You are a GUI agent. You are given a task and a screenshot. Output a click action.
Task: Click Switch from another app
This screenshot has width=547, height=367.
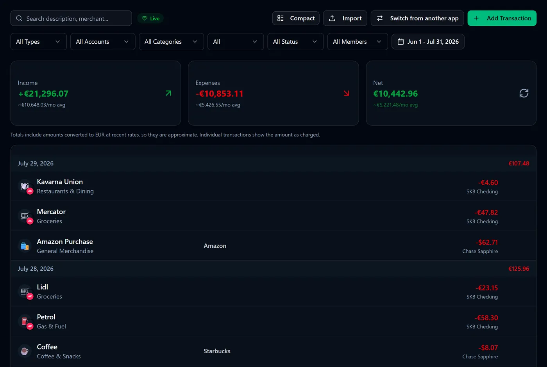tap(417, 18)
